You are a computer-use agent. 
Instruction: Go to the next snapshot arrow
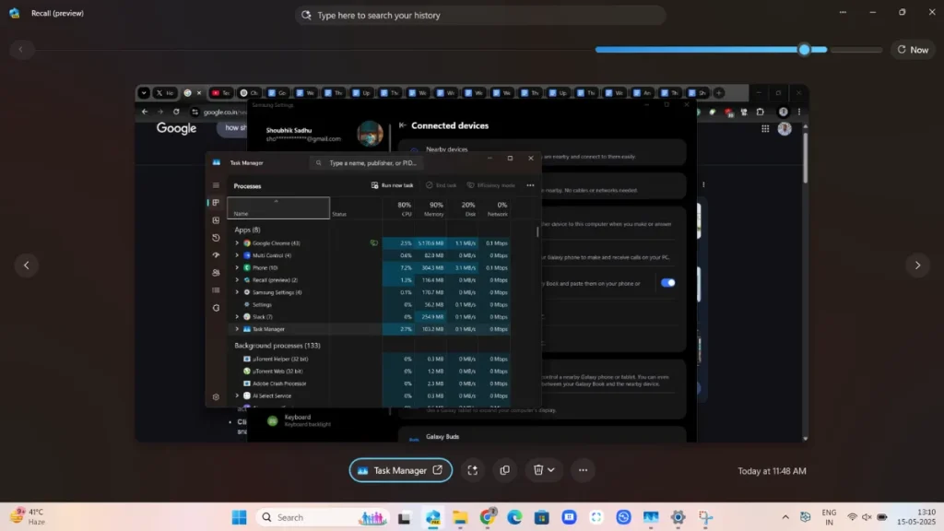tap(917, 265)
